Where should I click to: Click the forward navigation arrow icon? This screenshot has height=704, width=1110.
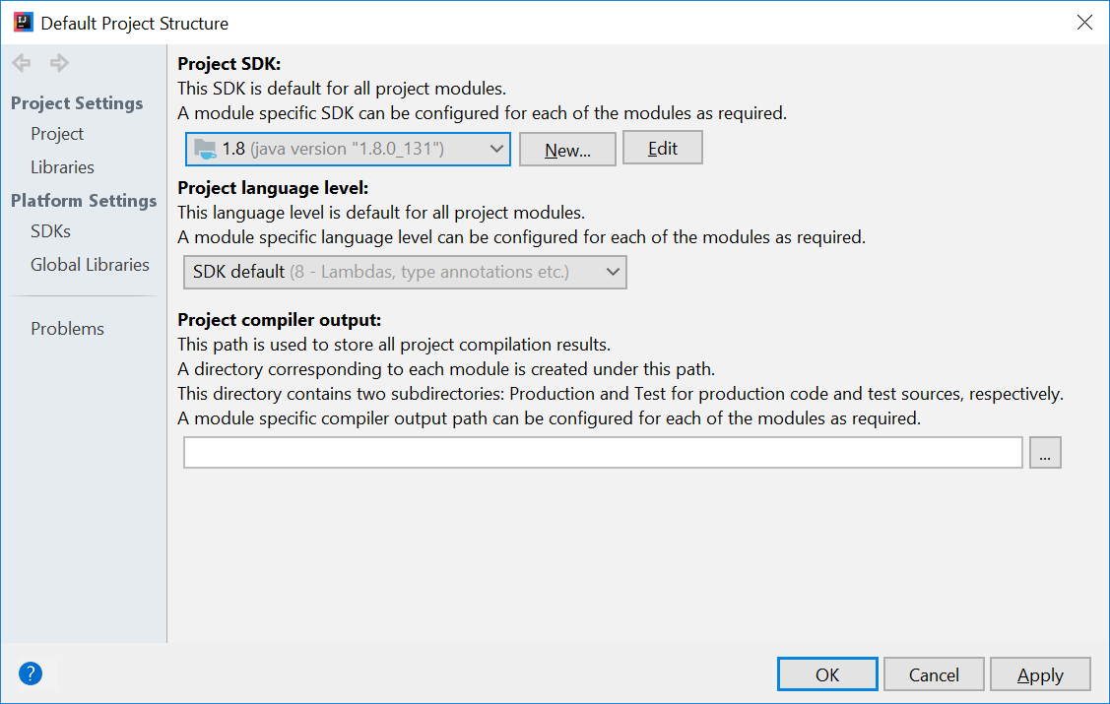tap(58, 62)
